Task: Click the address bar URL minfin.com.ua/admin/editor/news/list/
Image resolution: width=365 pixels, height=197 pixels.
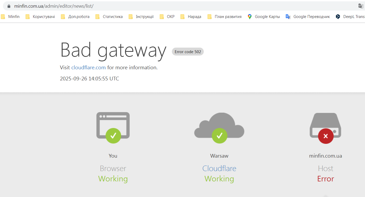Action: pyautogui.click(x=54, y=6)
